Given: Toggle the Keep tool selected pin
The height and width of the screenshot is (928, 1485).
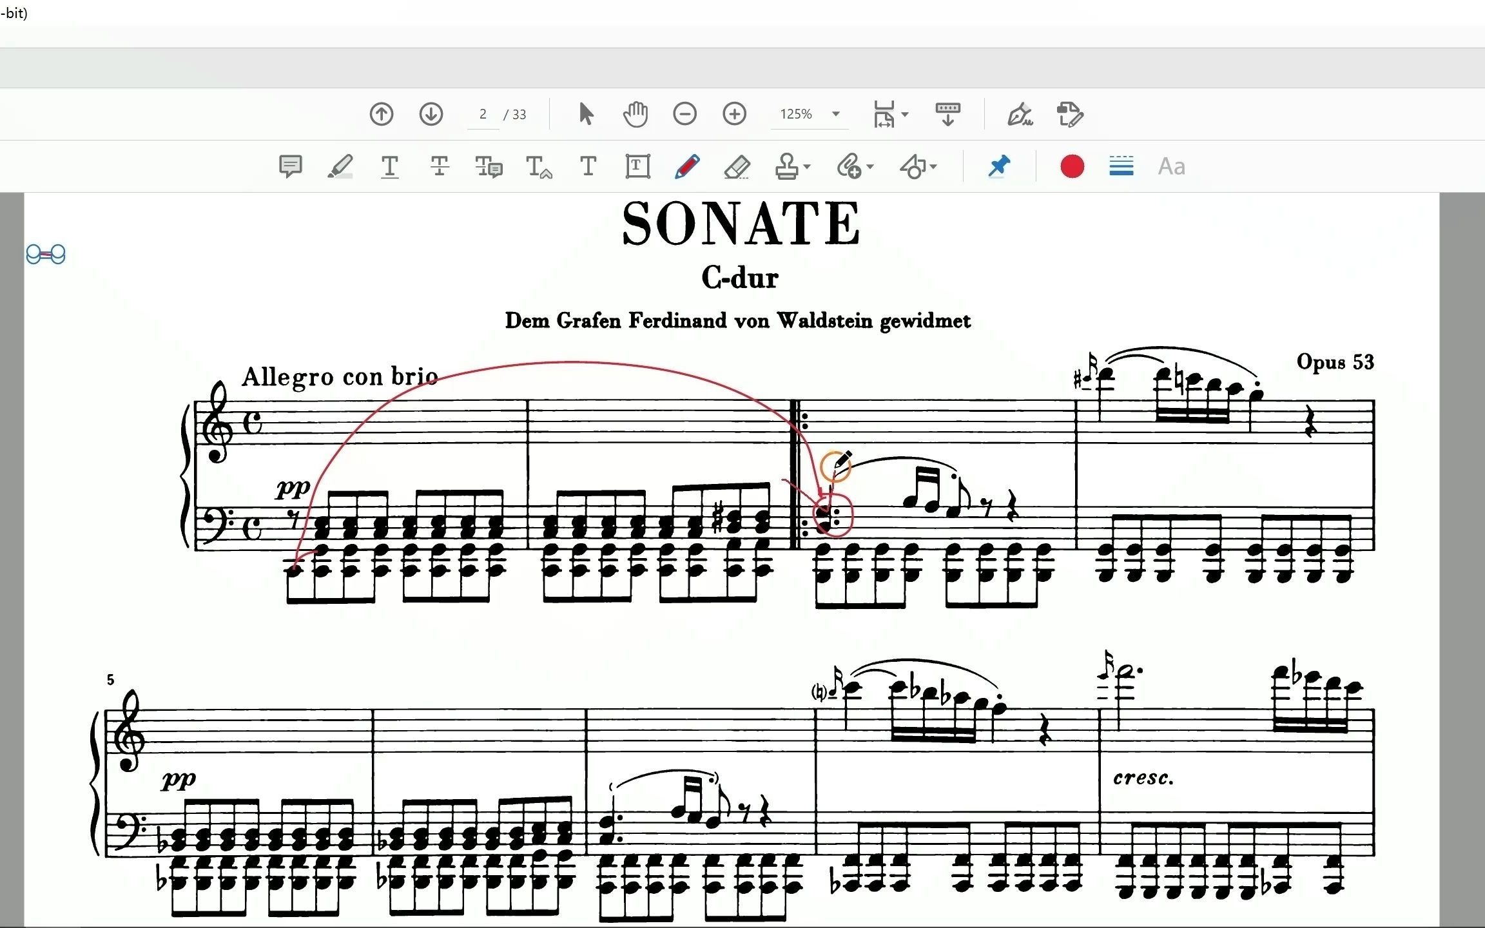Looking at the screenshot, I should point(998,166).
